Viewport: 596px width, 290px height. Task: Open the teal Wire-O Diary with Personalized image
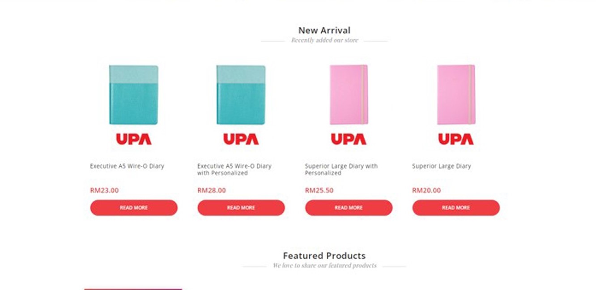click(x=241, y=95)
